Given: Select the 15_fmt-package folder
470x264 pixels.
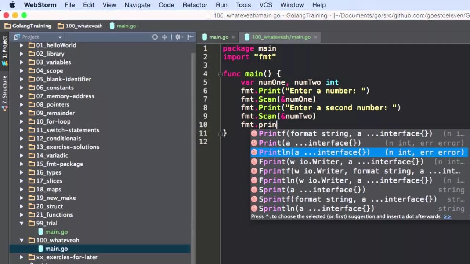Looking at the screenshot, I should coord(59,164).
